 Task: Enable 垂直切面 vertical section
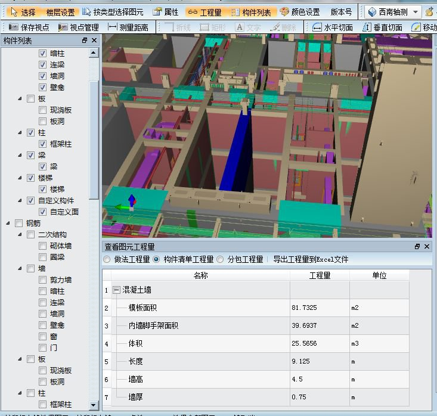382,27
